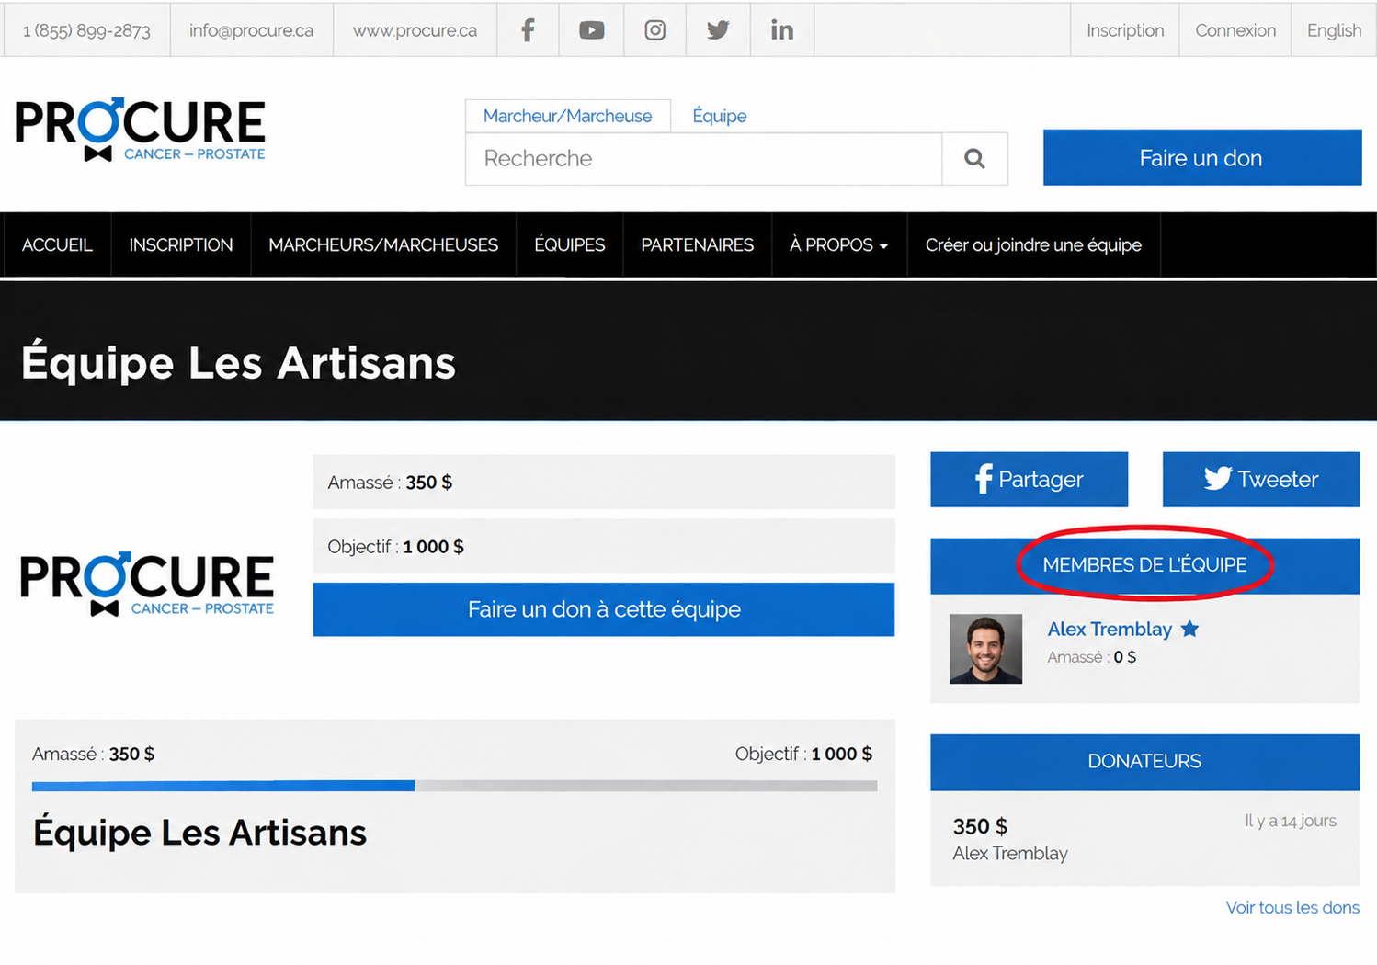
Task: Go to ACCUEIL in the navigation bar
Action: pyautogui.click(x=57, y=245)
